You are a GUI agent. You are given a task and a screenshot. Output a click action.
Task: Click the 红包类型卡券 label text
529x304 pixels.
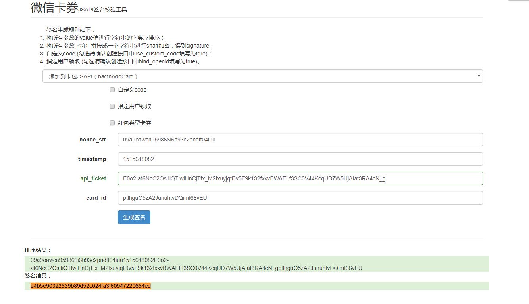(135, 123)
